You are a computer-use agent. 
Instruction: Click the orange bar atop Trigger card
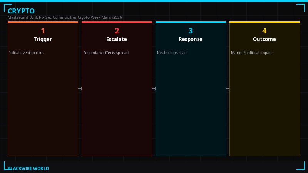[43, 22]
